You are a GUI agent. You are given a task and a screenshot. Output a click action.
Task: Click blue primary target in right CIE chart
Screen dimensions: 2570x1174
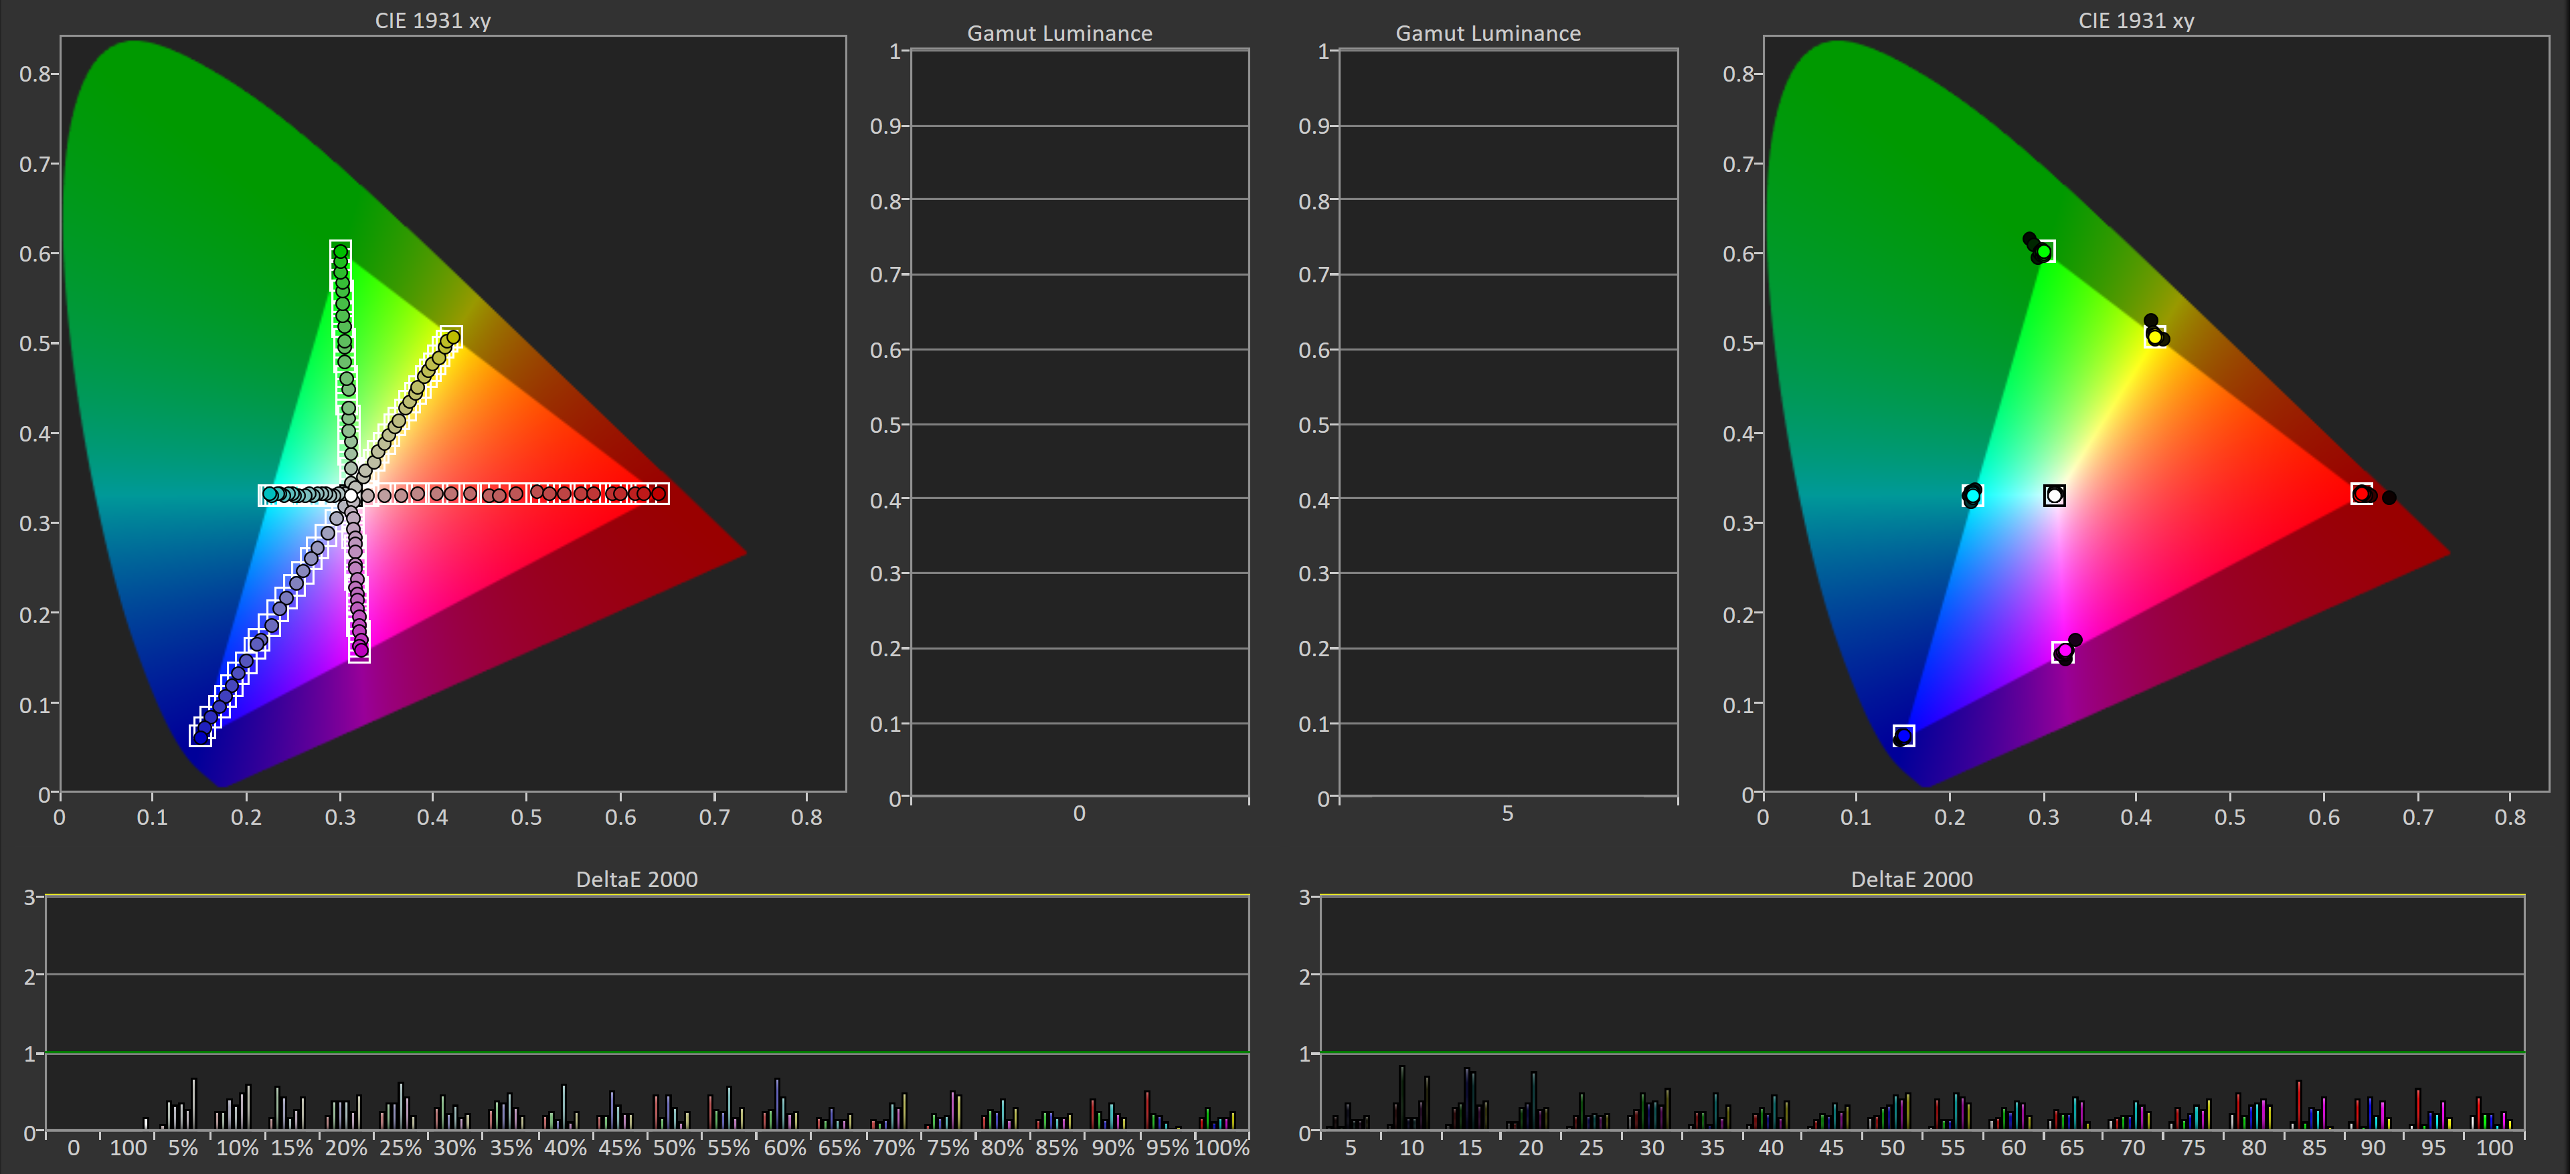tap(1903, 736)
